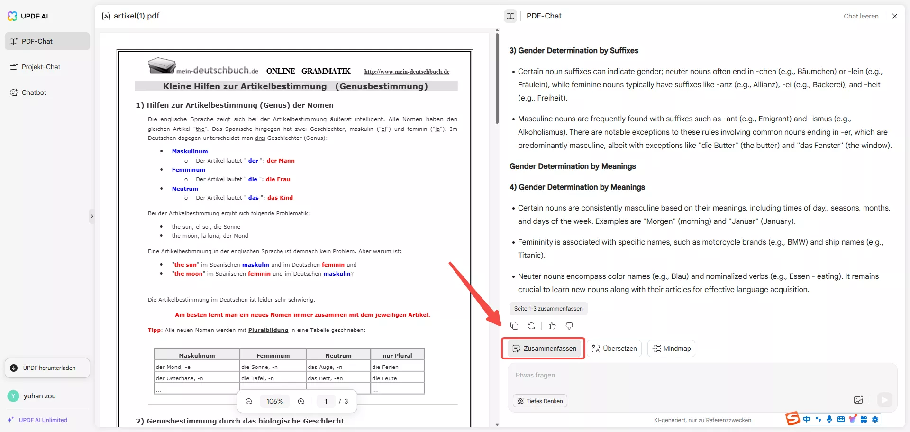
Task: Click the "die Tafel, -n" table cell
Action: pyautogui.click(x=273, y=378)
